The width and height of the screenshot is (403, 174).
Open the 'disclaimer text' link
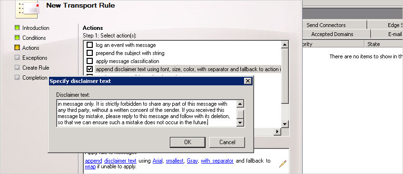click(x=120, y=161)
